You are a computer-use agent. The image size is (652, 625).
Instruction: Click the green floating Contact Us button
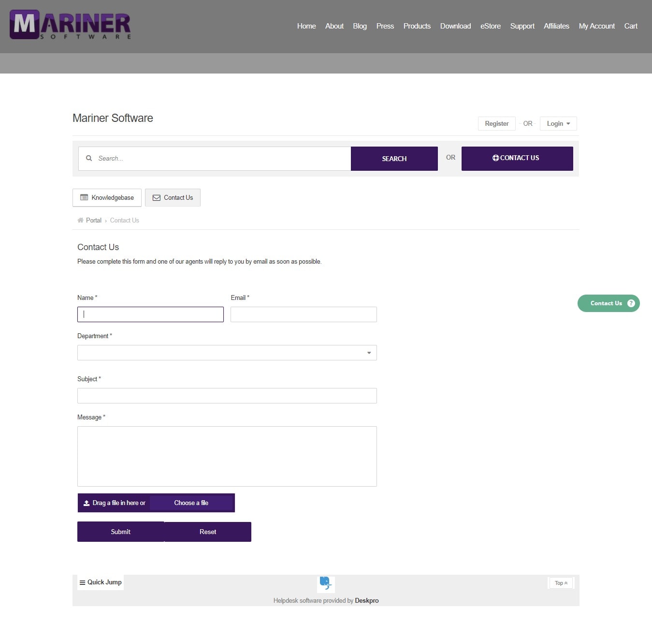pos(609,303)
